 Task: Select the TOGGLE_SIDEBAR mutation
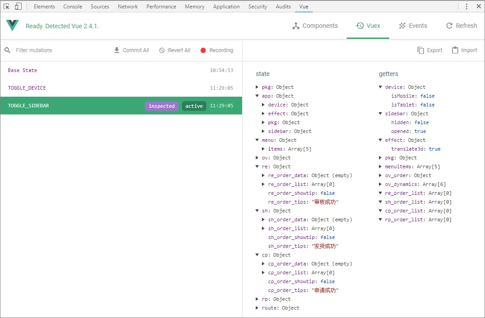coord(121,106)
